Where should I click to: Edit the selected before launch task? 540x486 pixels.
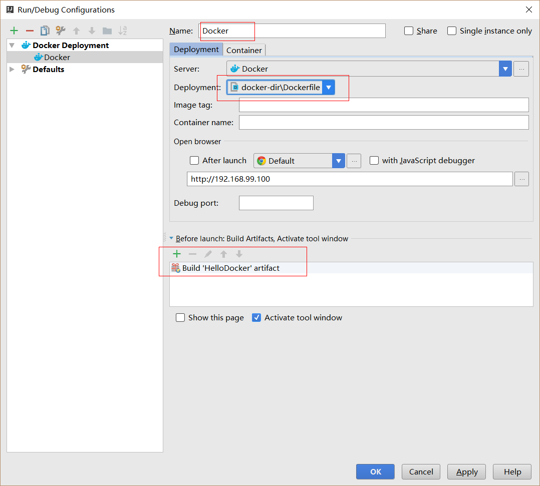[x=208, y=254]
